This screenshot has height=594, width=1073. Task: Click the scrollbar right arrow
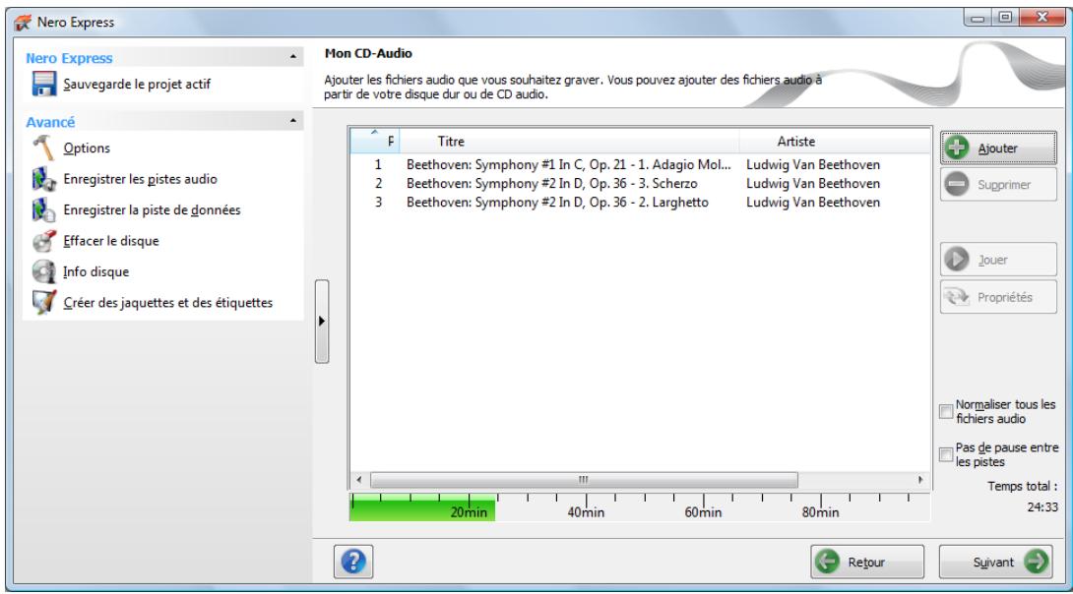coord(920,480)
